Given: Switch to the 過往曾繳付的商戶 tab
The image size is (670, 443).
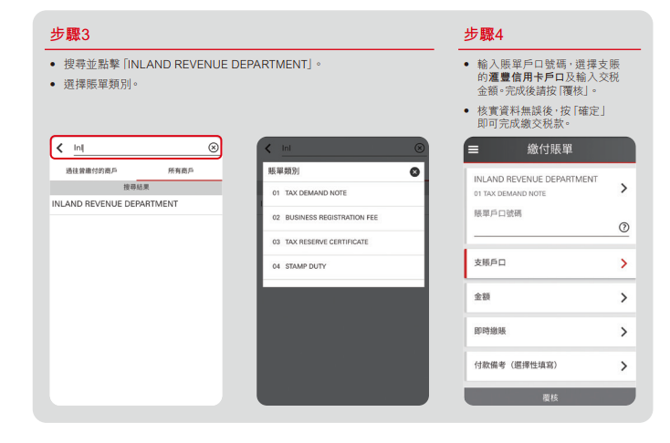Looking at the screenshot, I should 91,170.
